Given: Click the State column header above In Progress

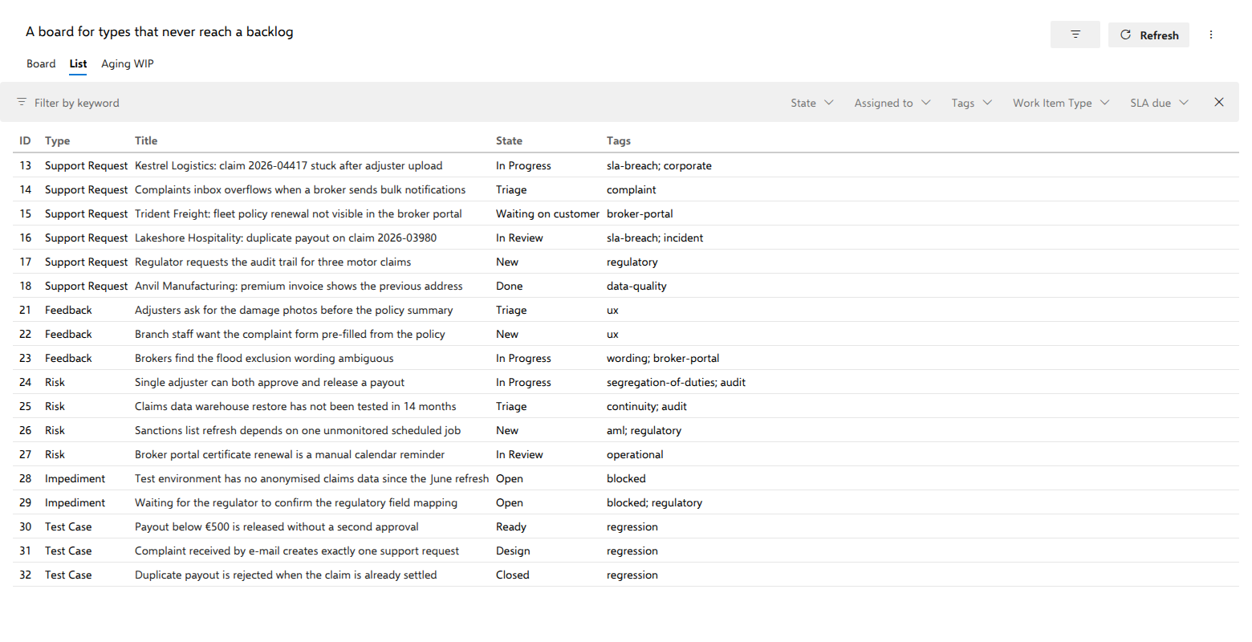Looking at the screenshot, I should coord(509,140).
